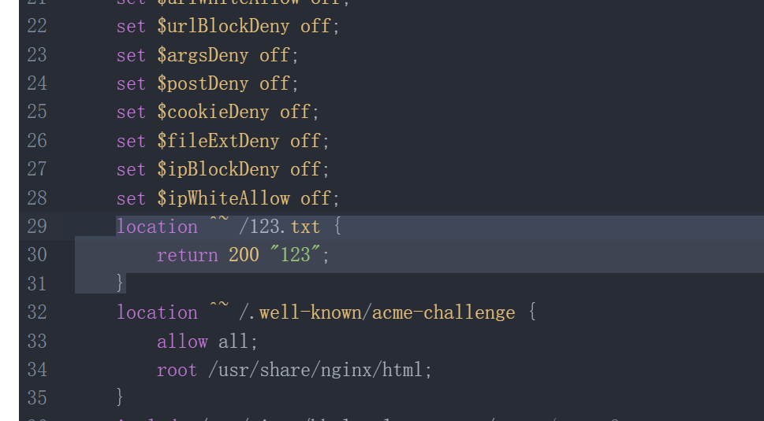Click '$ipWhiteAllow' variable on line 28
Image resolution: width=764 pixels, height=421 pixels.
(223, 198)
